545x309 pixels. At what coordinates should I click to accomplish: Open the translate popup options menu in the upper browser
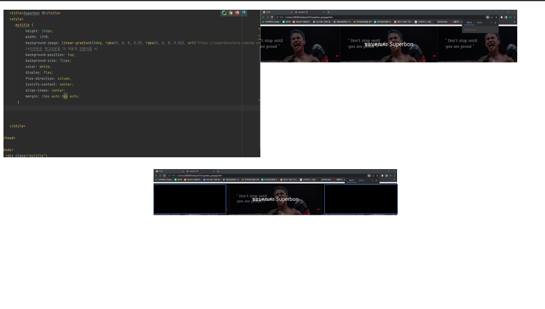(491, 23)
